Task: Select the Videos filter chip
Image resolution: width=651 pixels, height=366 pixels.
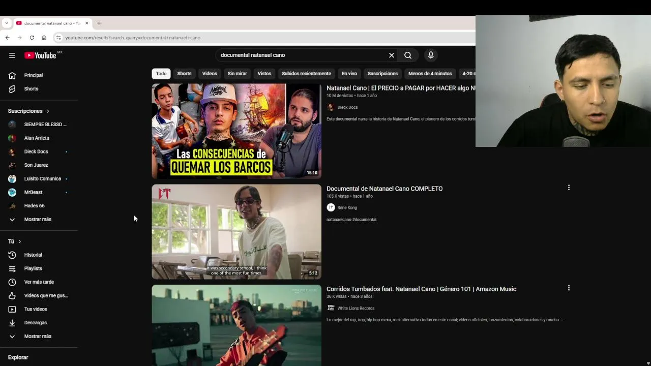Action: [210, 74]
